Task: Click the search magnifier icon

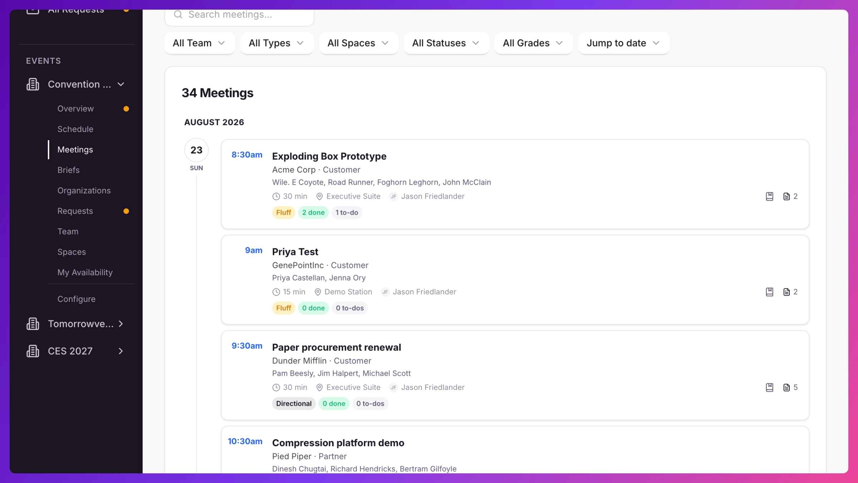Action: click(x=178, y=14)
